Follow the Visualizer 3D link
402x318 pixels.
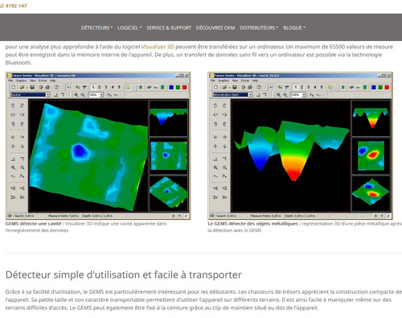158,47
